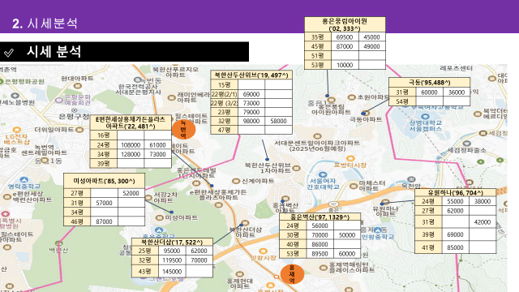Click the 미성아파트 map pin icon
This screenshot has height=292, width=519.
coord(160,217)
